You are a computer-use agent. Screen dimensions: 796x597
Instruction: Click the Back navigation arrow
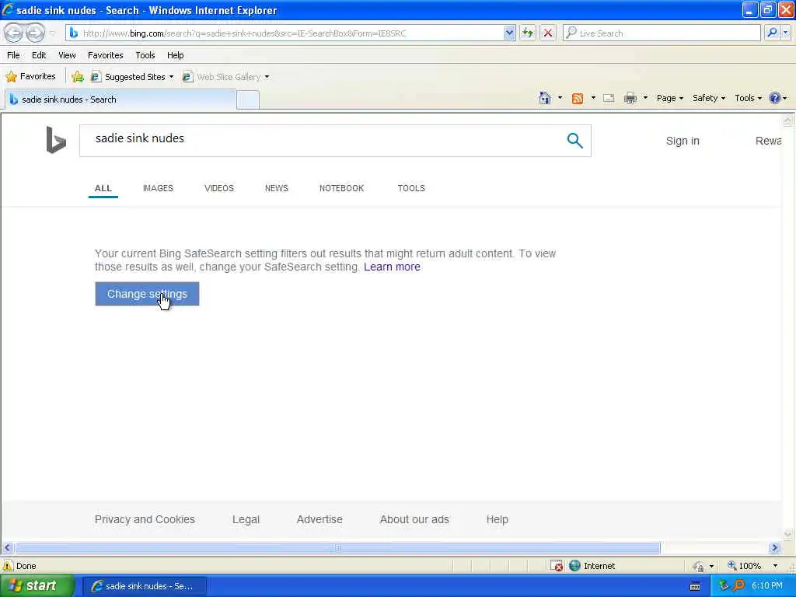coord(14,33)
